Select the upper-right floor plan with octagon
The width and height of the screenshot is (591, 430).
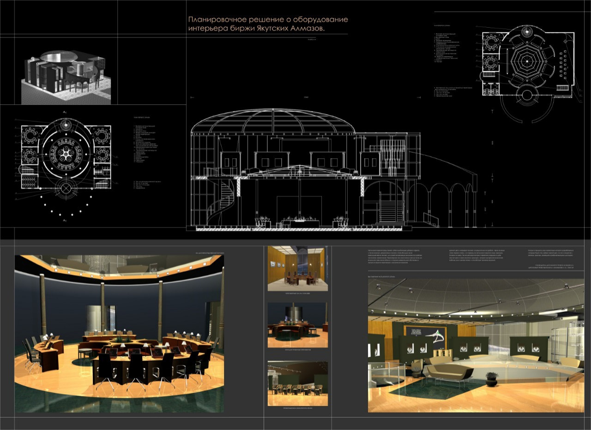coord(529,65)
